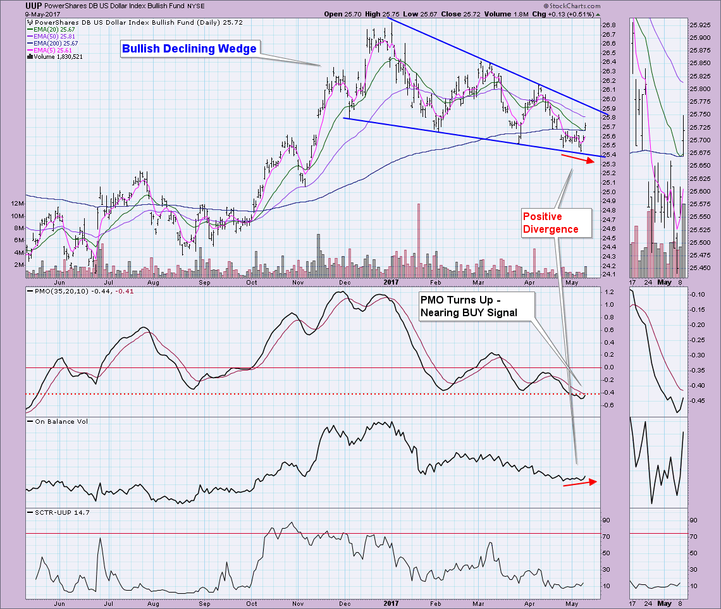Click the 1.2 label on PMO axis
This screenshot has height=609, width=721.
point(609,292)
